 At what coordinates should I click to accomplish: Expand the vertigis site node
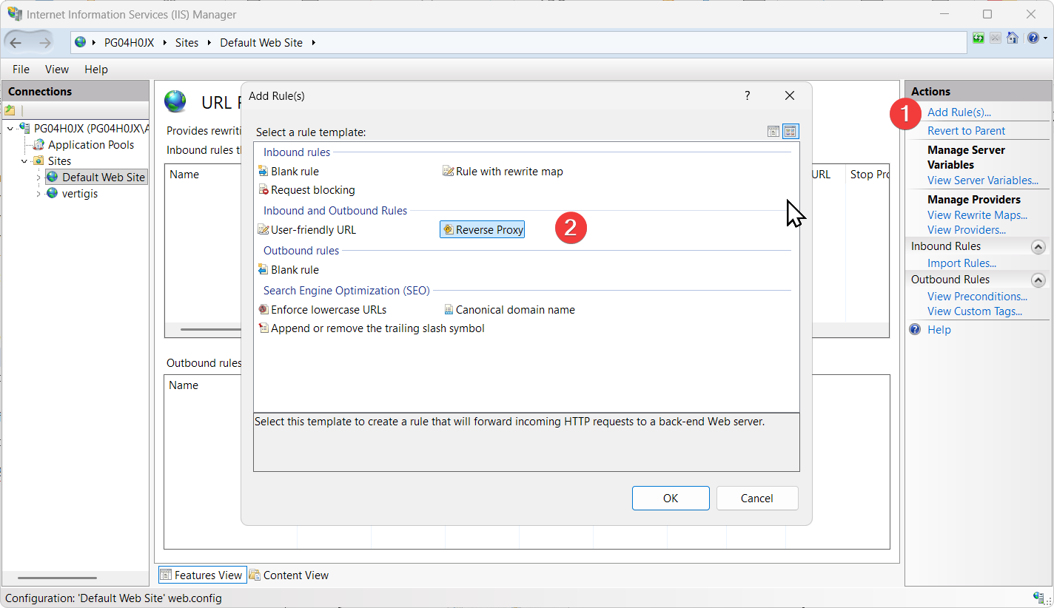pos(38,194)
